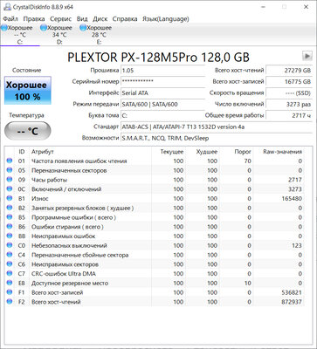Click status orb for attribute C6
This screenshot has height=349, width=317.
coord(10,264)
